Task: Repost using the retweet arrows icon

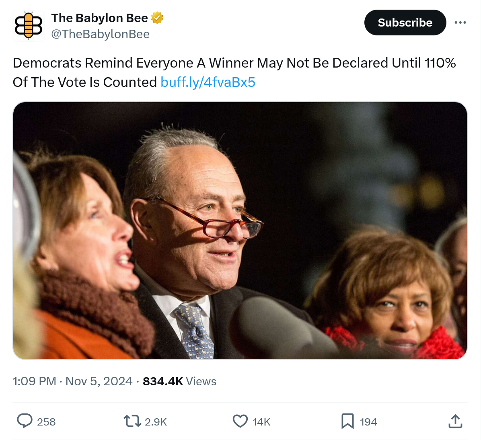Action: 132,421
